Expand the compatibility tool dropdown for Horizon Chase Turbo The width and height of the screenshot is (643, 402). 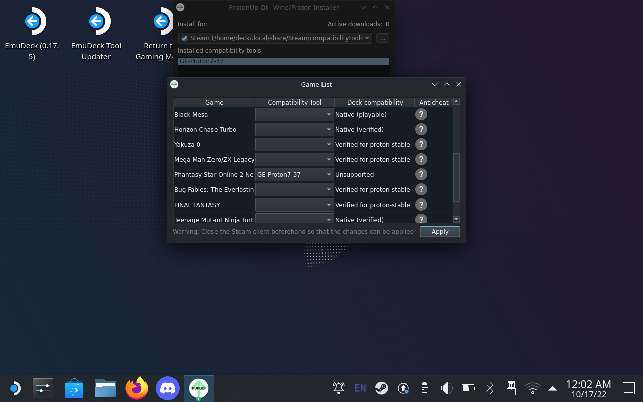click(294, 130)
